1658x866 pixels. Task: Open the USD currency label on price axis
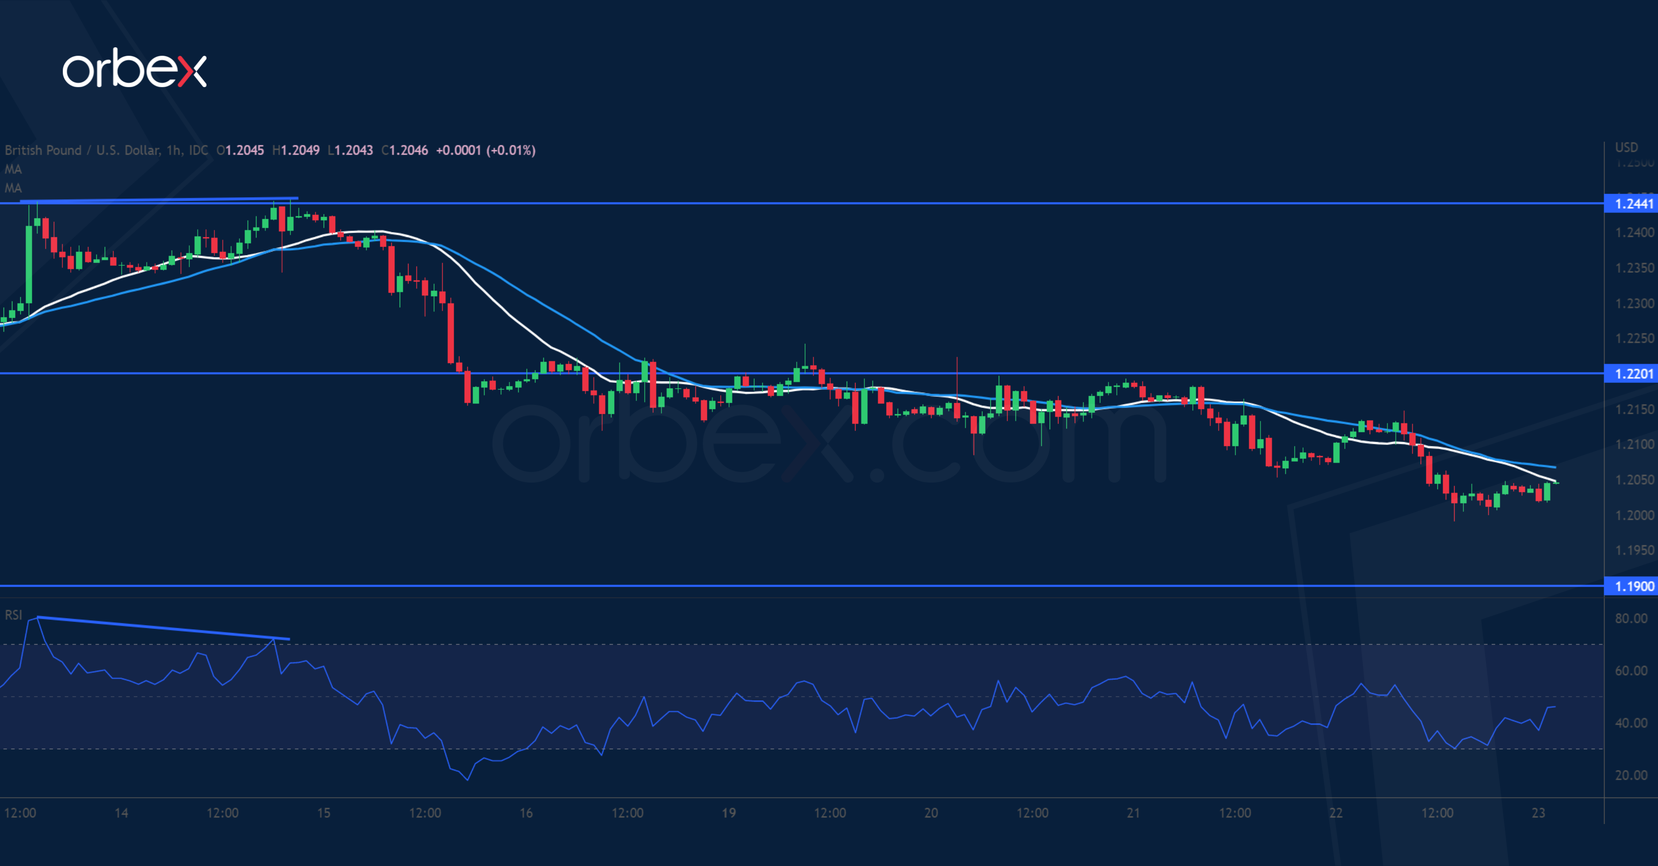[1626, 147]
